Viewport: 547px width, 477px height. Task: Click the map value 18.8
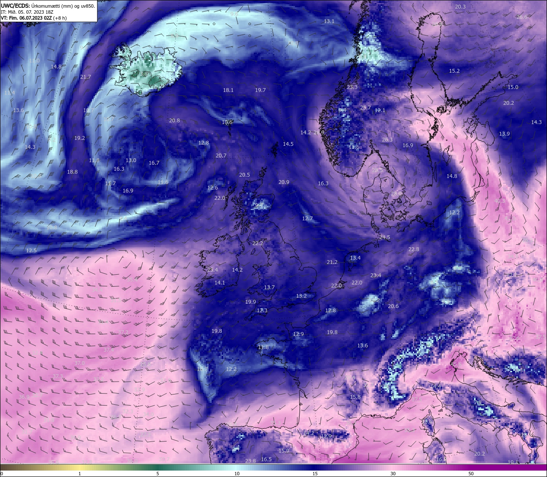click(72, 172)
